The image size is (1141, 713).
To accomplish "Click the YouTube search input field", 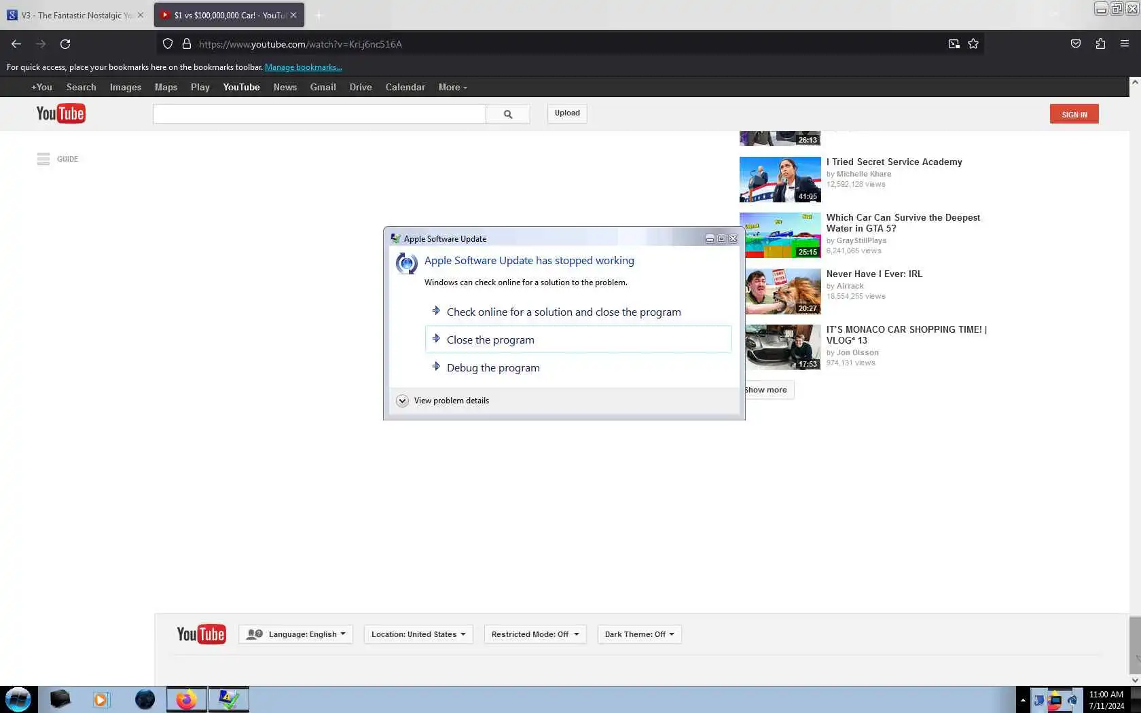I will click(319, 114).
